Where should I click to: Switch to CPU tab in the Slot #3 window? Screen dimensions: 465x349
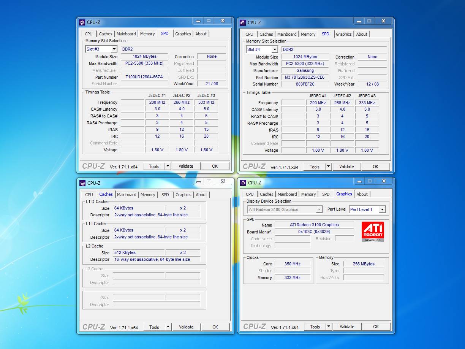(89, 34)
